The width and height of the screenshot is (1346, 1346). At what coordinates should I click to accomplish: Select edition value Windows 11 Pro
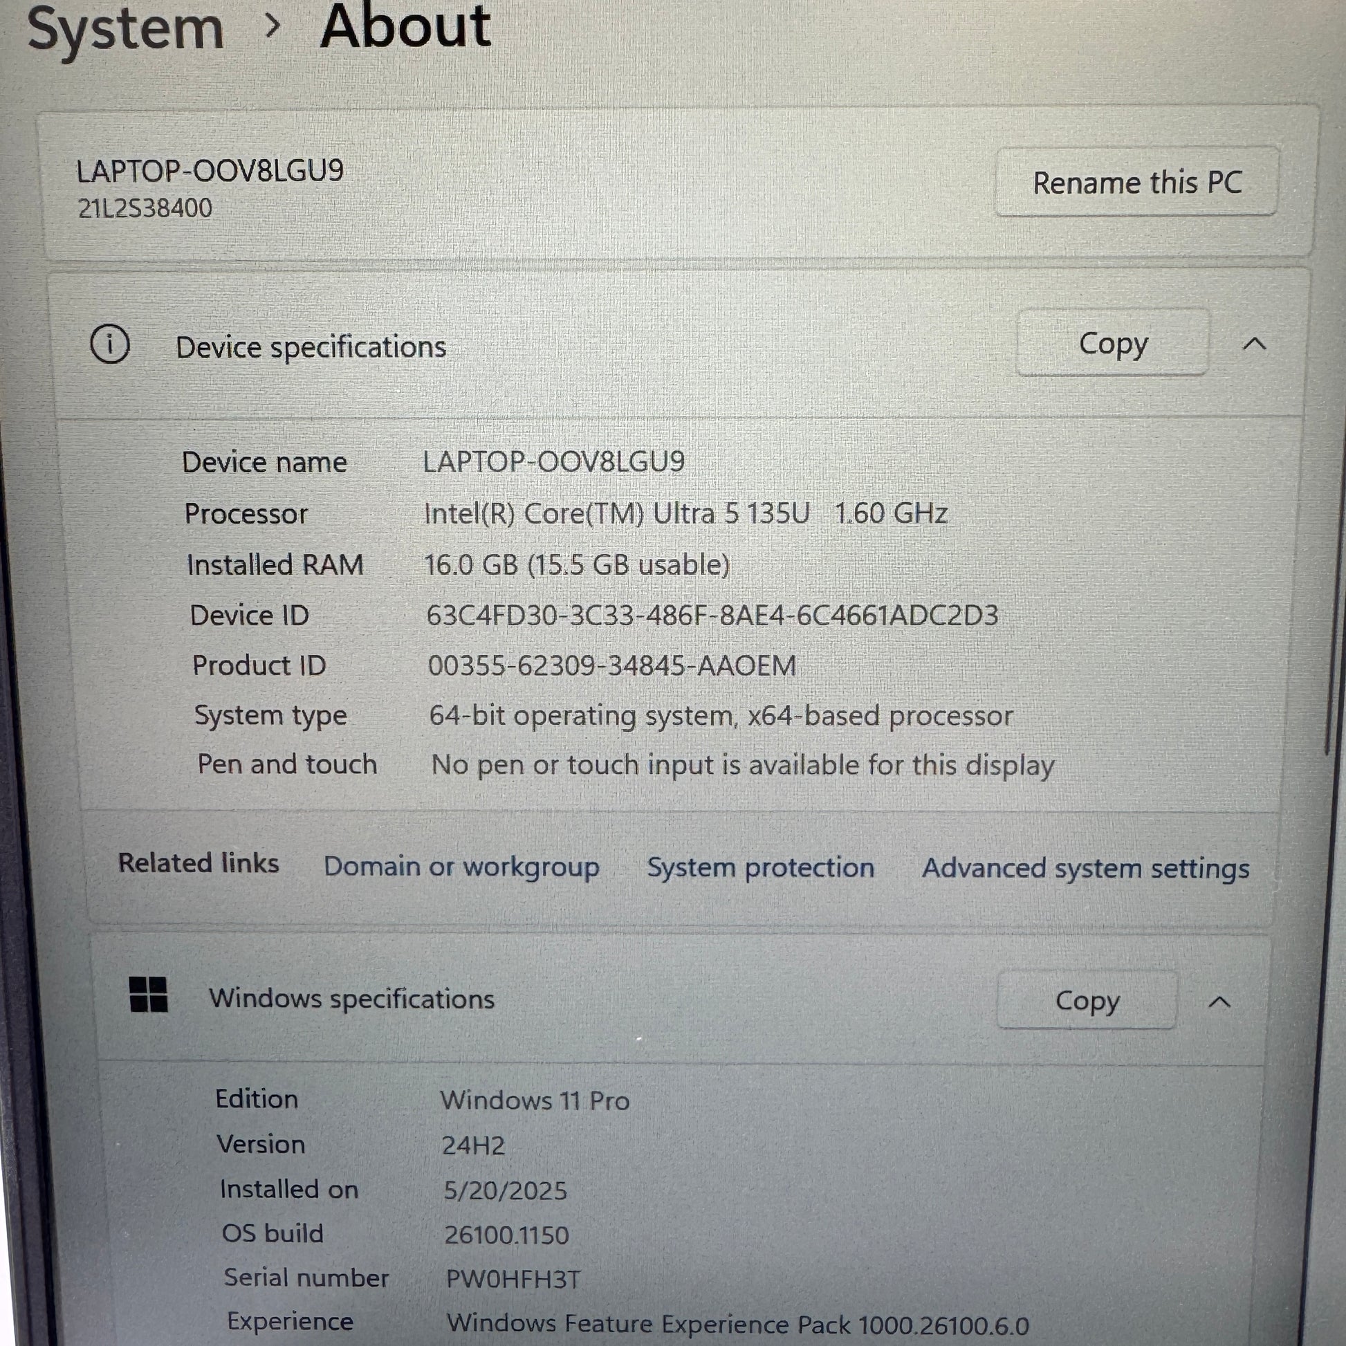tap(535, 1100)
